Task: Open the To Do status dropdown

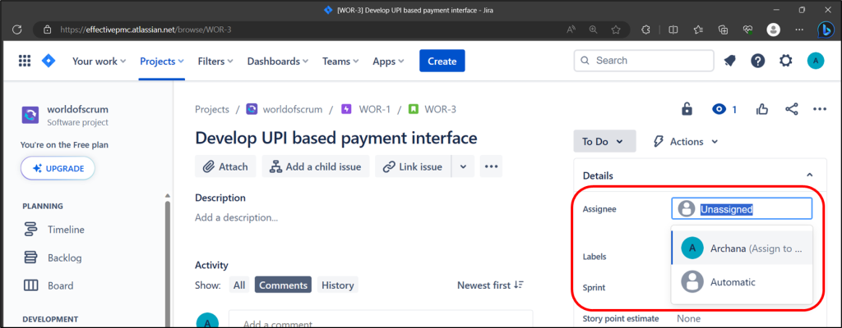Action: coord(604,142)
